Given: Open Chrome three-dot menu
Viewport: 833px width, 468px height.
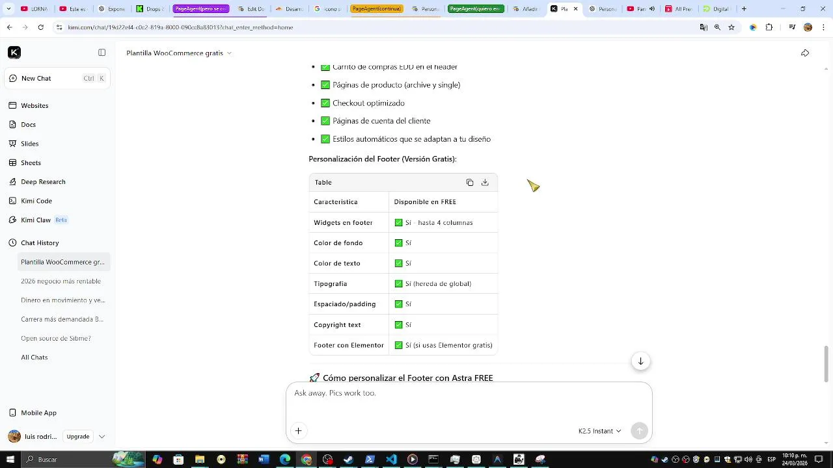Looking at the screenshot, I should tap(824, 27).
